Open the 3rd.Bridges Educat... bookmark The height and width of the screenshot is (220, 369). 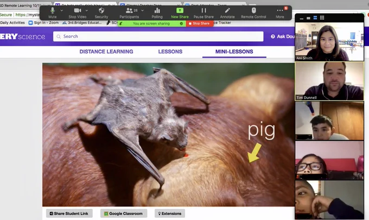82,23
